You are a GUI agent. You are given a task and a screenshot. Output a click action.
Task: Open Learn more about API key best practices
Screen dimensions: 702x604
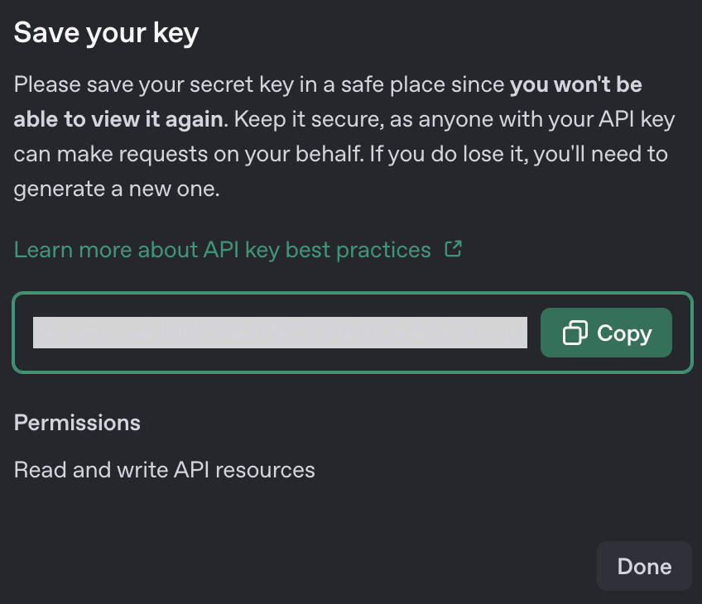[223, 250]
